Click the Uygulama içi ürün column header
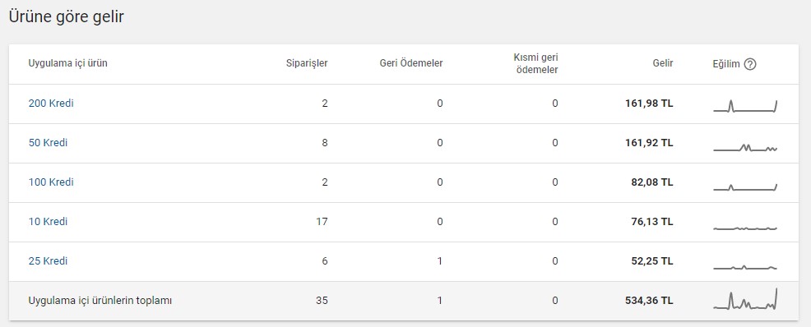 click(67, 63)
